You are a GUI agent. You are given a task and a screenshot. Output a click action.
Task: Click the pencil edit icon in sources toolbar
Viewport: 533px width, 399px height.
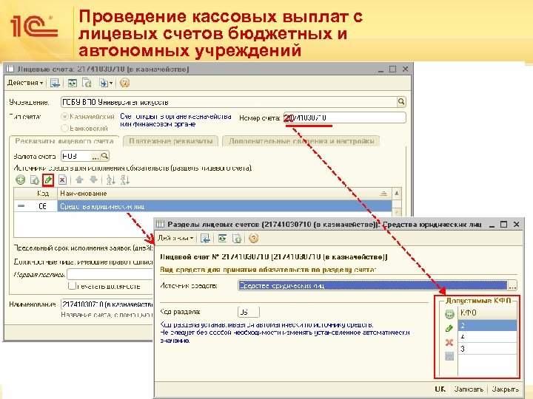[x=48, y=180]
